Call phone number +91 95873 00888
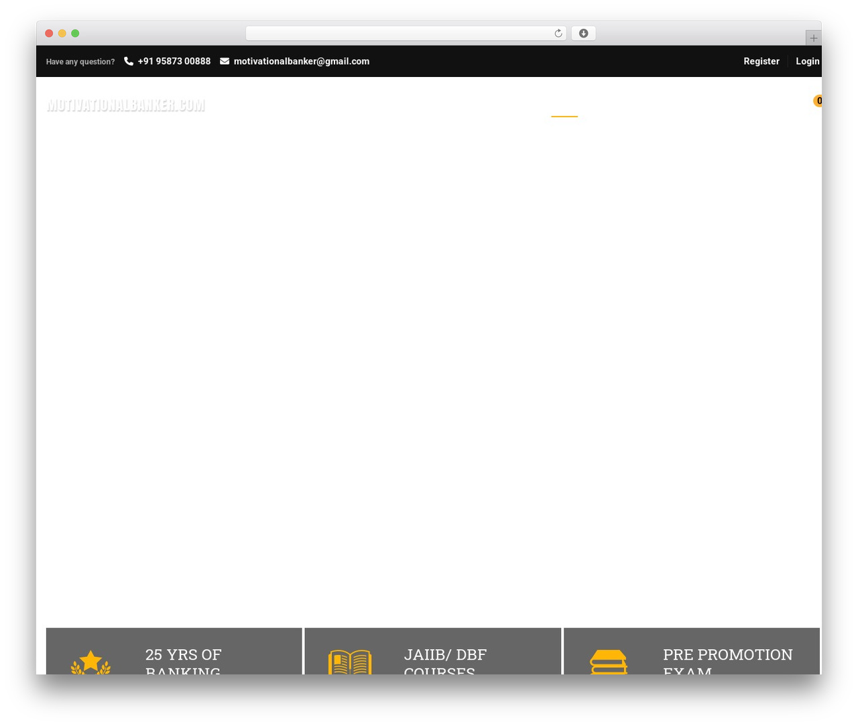The width and height of the screenshot is (858, 726). tap(174, 61)
